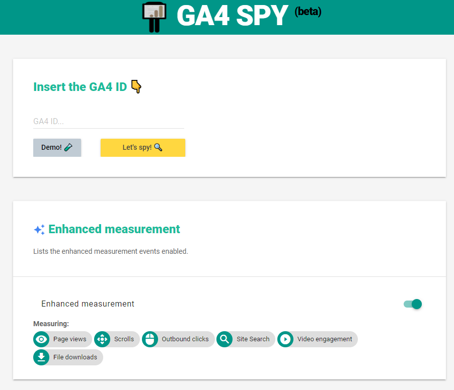Click the Let's spy! button
This screenshot has width=454, height=390.
143,147
